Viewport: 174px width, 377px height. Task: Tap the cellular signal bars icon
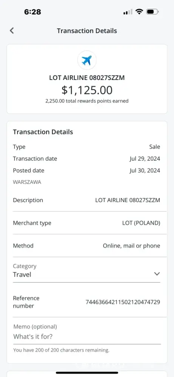click(x=128, y=12)
